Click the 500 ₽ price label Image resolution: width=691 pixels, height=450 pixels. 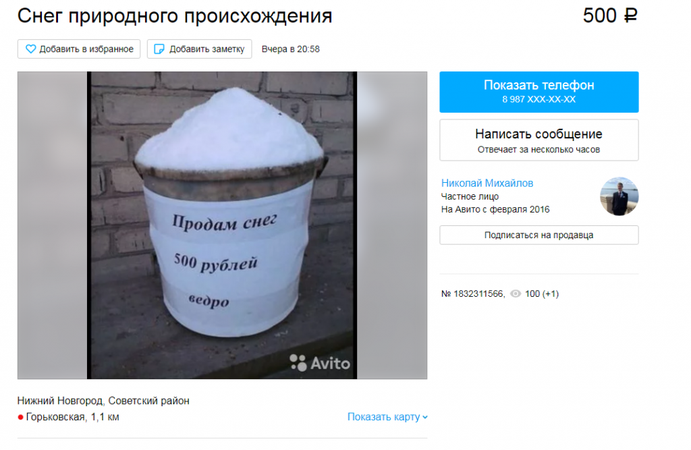(610, 16)
